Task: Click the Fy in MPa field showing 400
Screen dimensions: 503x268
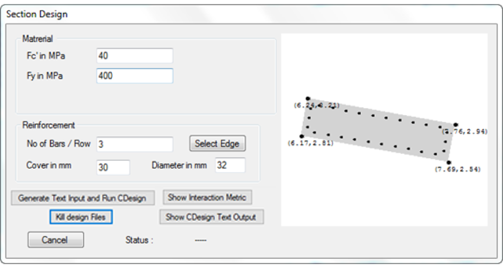Action: pos(135,76)
